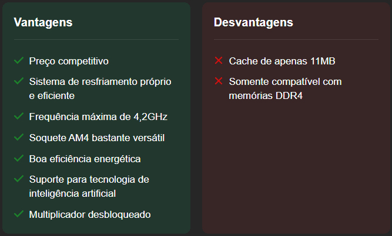Click the text Preço competitivo
This screenshot has height=236, width=392.
(x=69, y=61)
